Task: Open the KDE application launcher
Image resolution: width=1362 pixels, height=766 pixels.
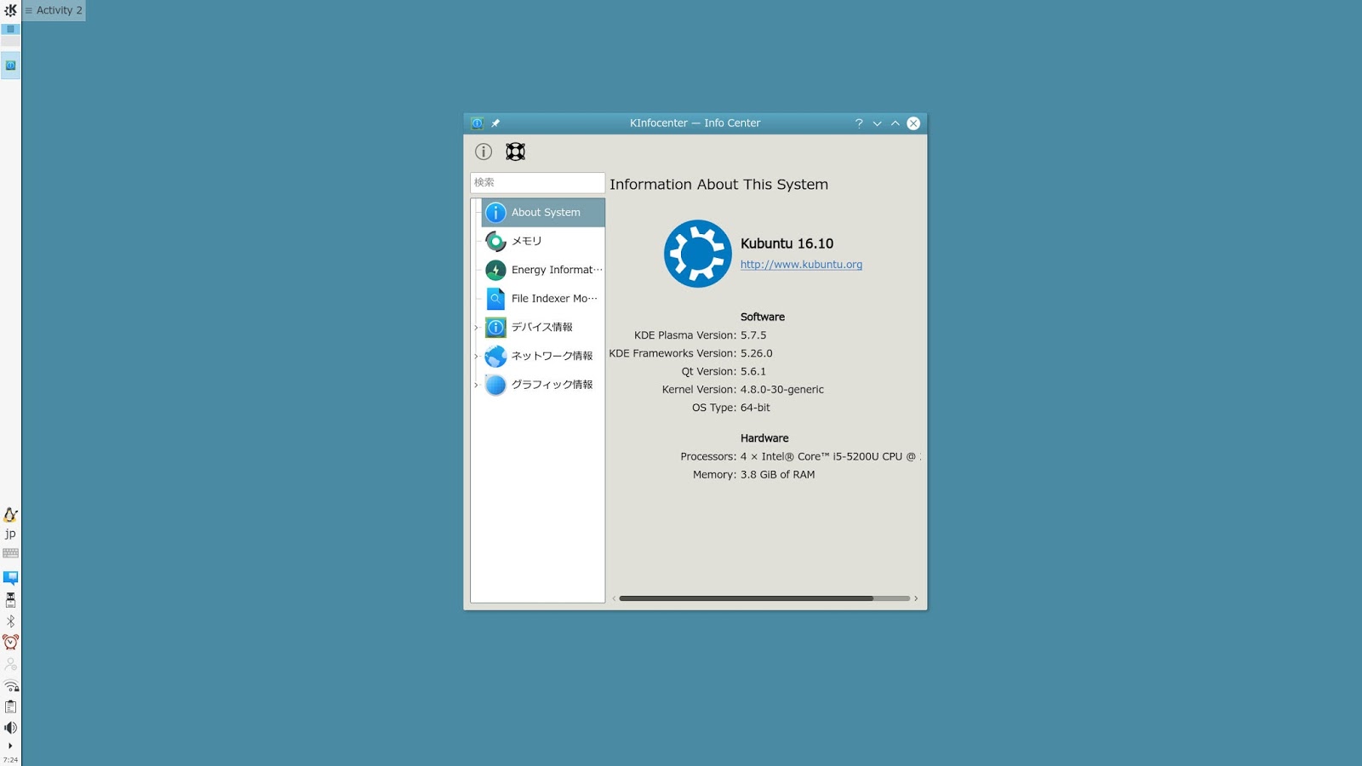Action: [10, 10]
